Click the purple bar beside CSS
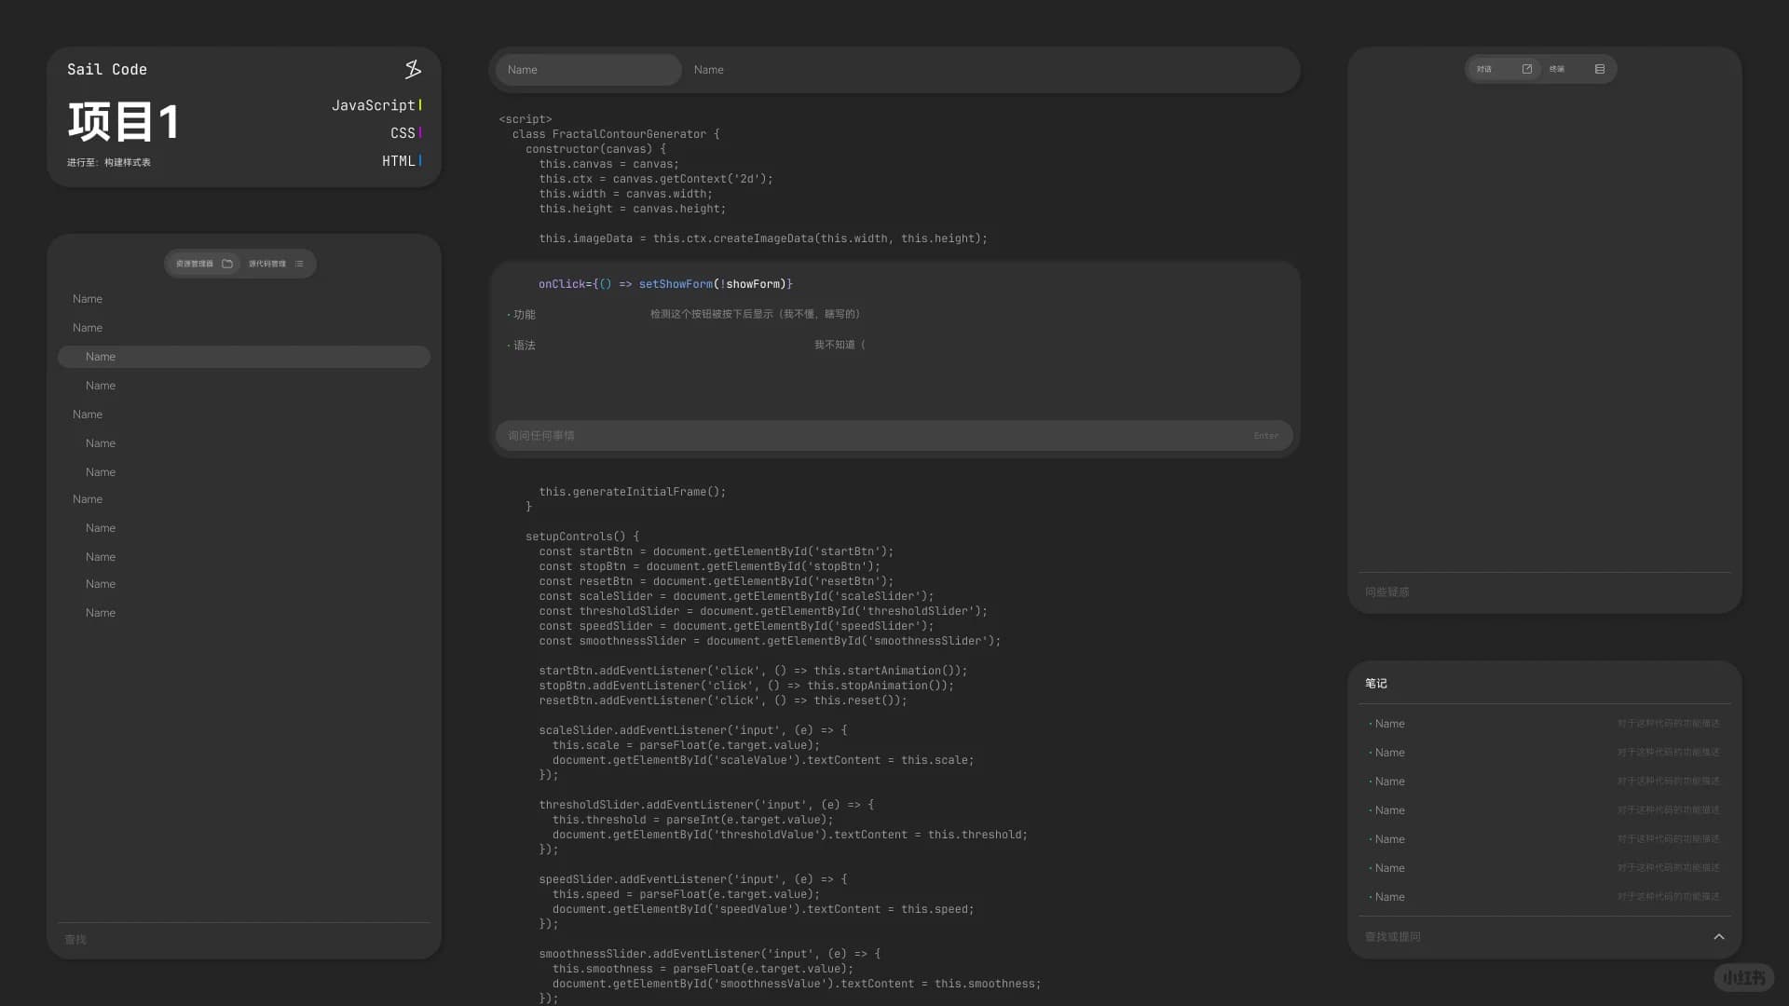 (420, 133)
